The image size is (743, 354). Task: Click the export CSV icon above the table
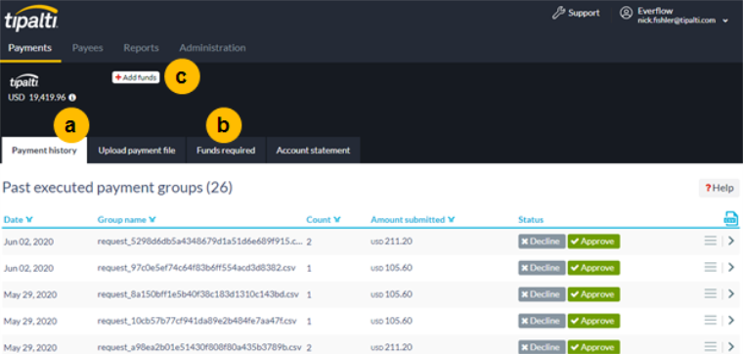coord(730,219)
